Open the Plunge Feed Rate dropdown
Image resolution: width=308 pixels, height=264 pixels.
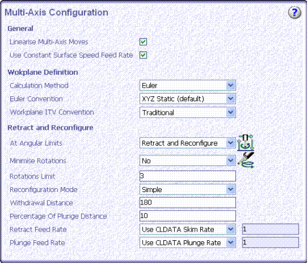[188, 242]
